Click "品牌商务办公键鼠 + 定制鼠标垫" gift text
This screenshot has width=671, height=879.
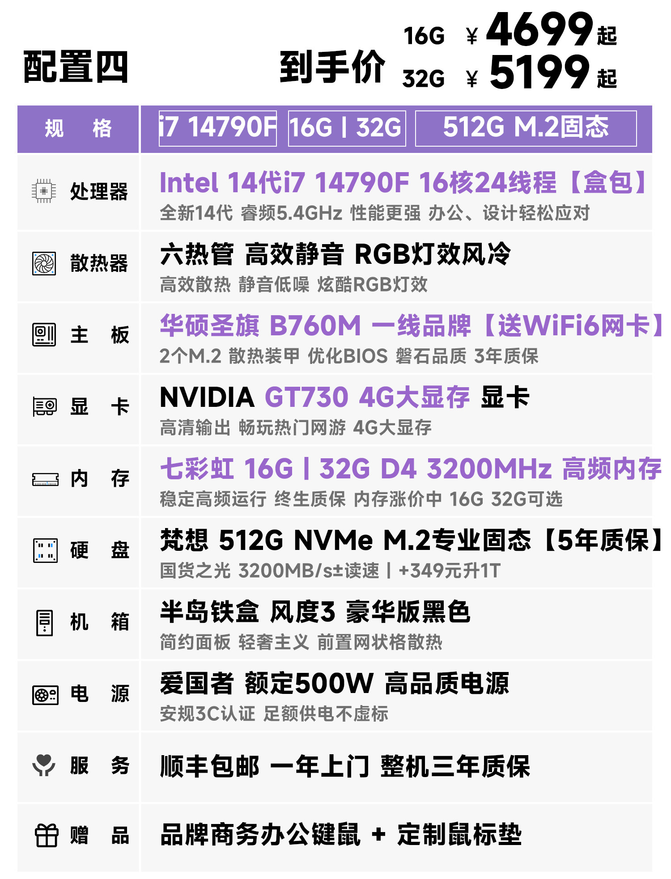(x=341, y=834)
